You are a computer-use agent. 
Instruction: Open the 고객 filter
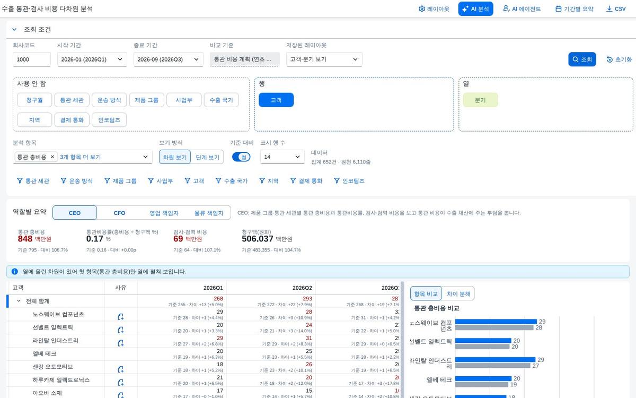coord(194,181)
